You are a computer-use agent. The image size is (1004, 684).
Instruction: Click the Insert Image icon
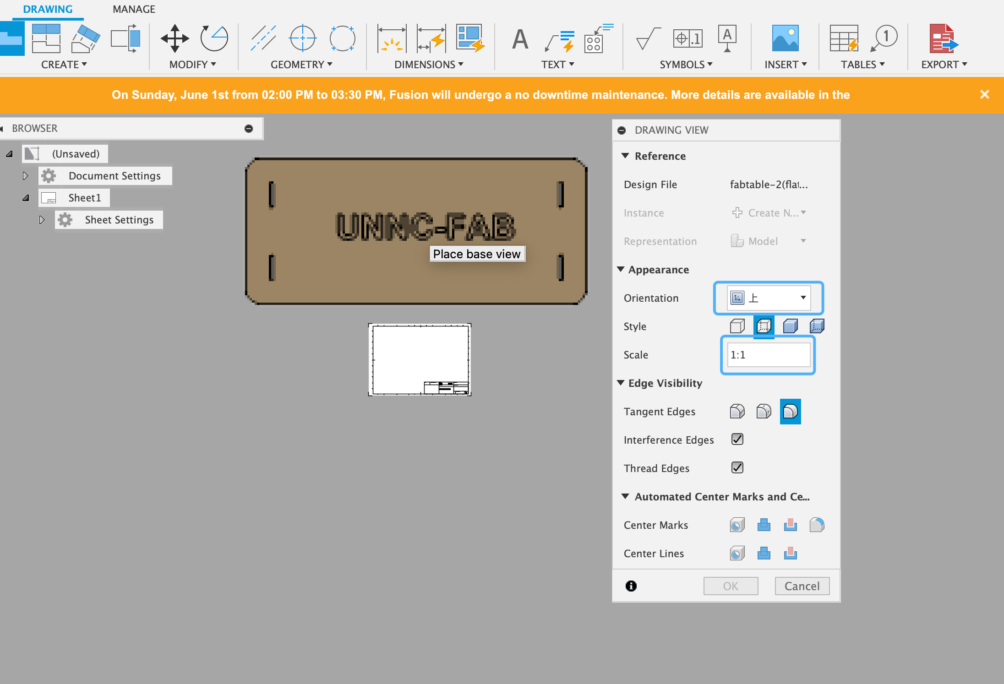[x=785, y=38]
